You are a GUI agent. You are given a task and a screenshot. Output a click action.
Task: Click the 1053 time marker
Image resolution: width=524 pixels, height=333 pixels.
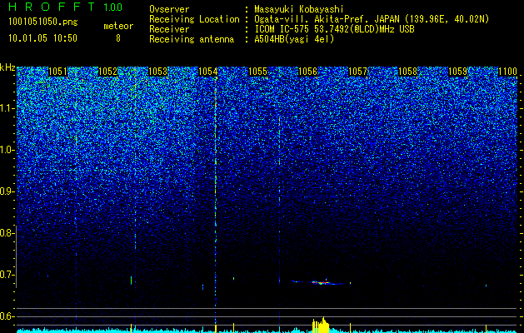point(157,72)
